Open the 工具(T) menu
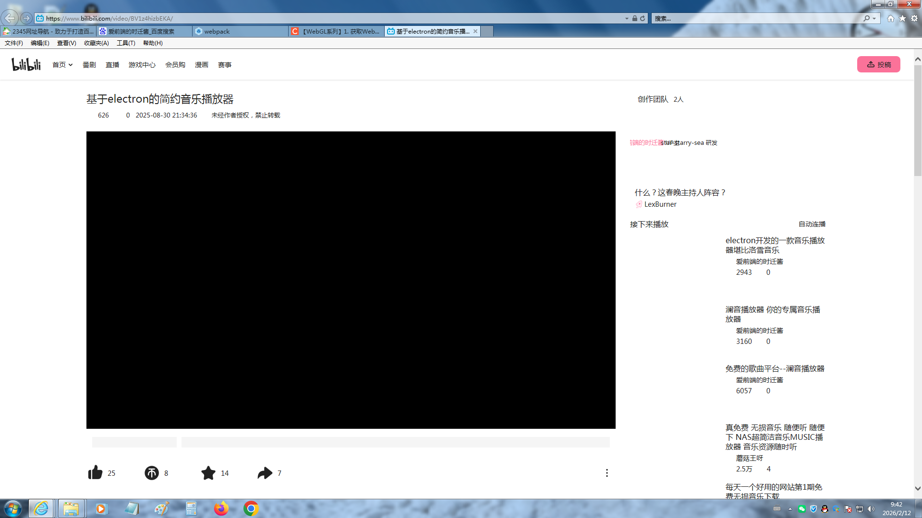Screen dimensions: 922x518 126,43
